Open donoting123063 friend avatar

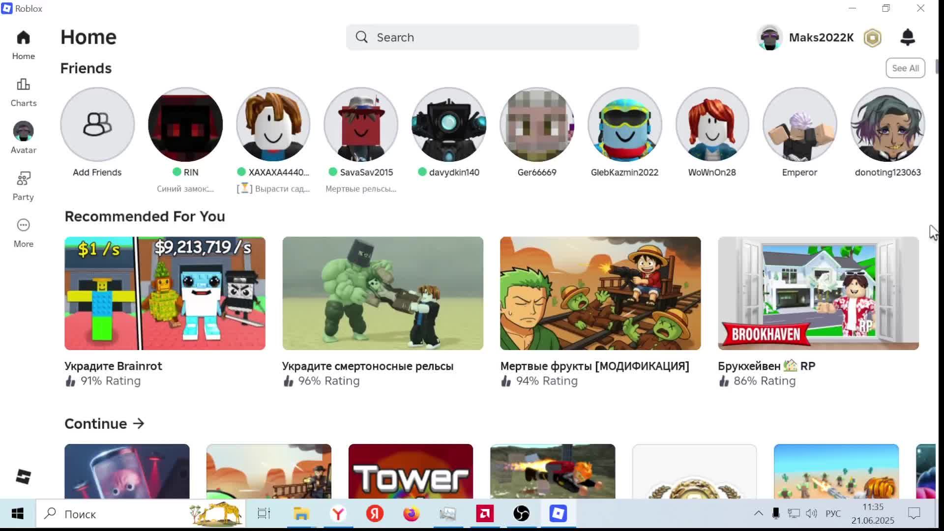click(x=888, y=124)
